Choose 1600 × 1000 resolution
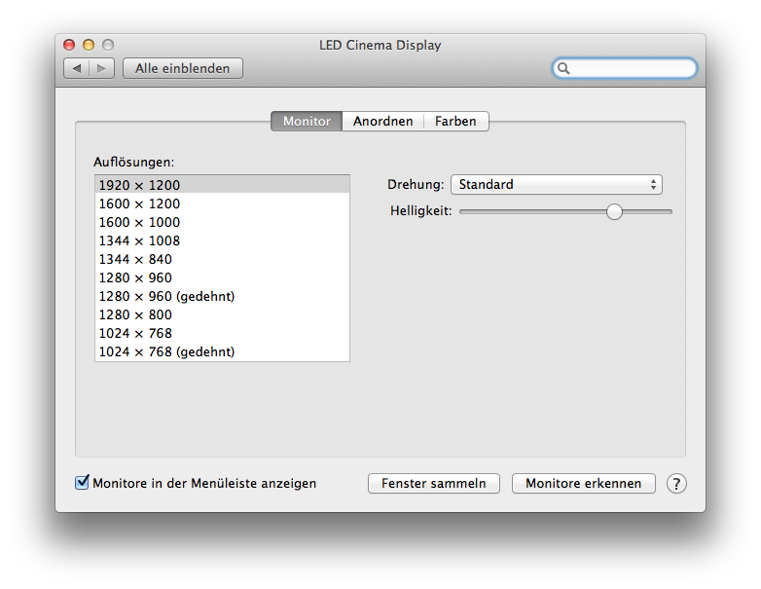This screenshot has width=761, height=589. click(x=222, y=222)
